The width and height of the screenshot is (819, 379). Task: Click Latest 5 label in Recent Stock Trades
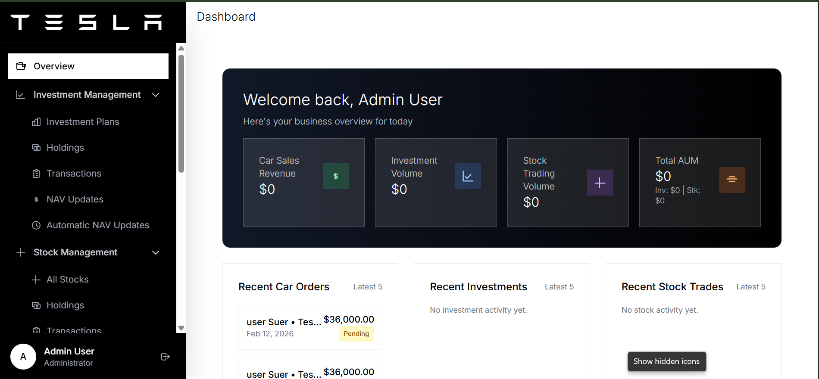click(751, 287)
